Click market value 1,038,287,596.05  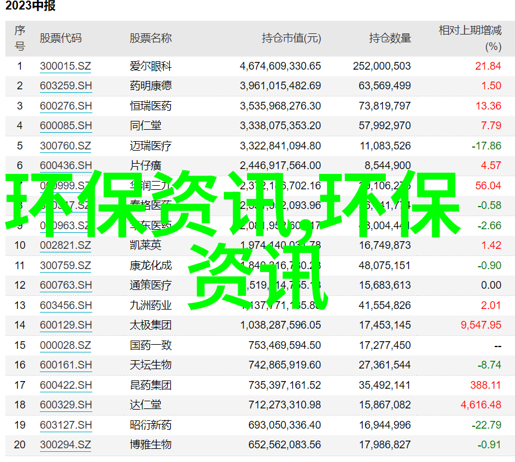point(280,325)
